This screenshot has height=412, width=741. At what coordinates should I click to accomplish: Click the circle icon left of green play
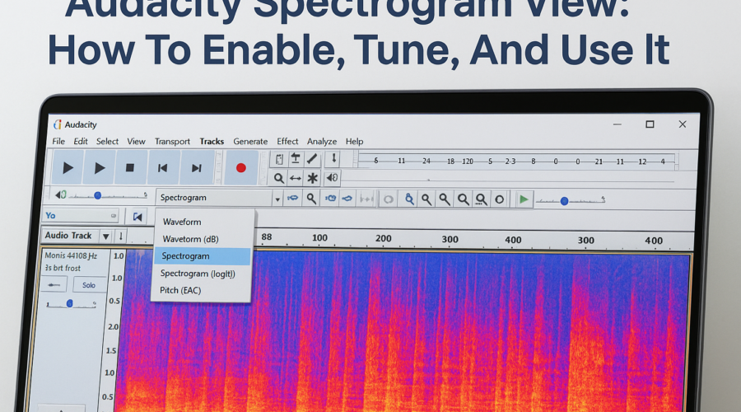pyautogui.click(x=500, y=199)
